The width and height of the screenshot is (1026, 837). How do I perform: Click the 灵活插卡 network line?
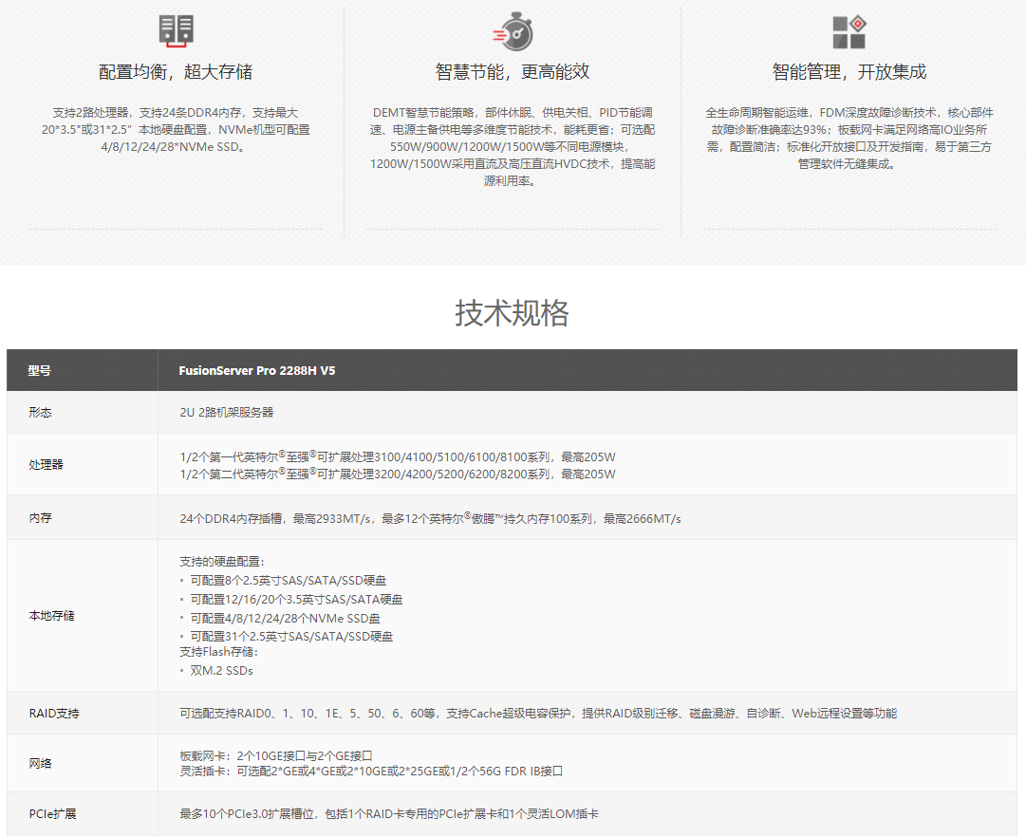click(371, 772)
